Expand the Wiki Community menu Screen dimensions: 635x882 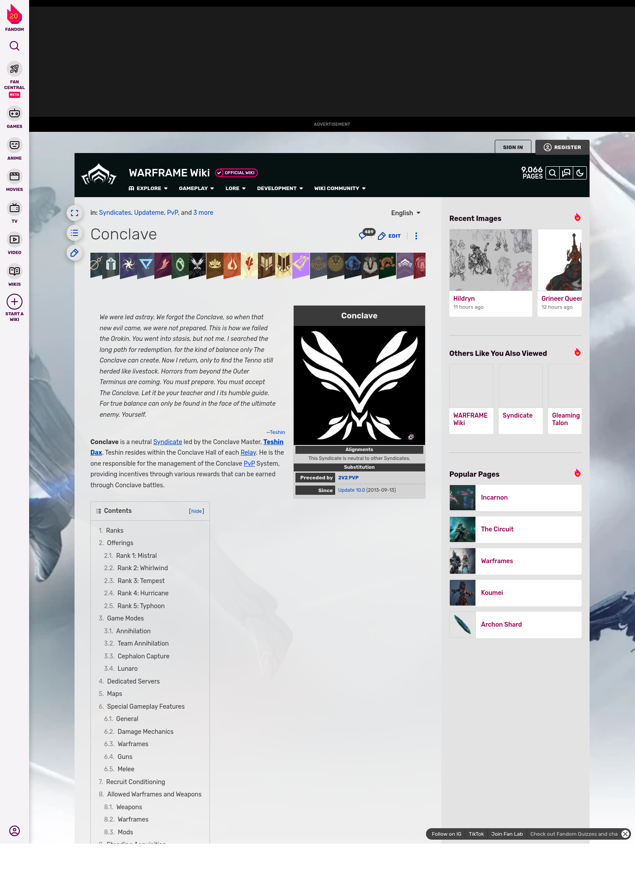tap(340, 188)
